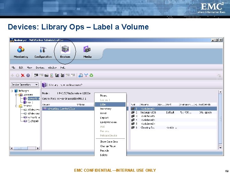Choose Show Save Sets from context menu

coord(110,142)
